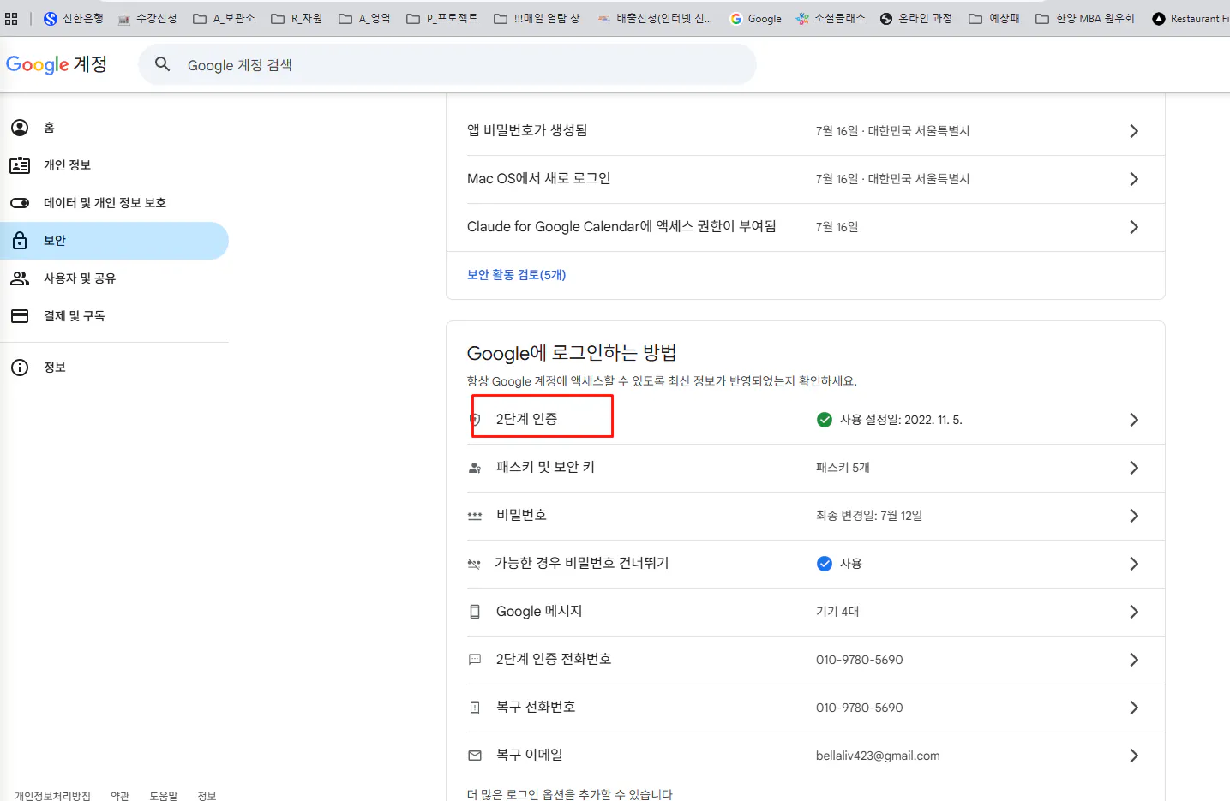
Task: Open 개인 정보 in the sidebar
Action: (x=114, y=165)
